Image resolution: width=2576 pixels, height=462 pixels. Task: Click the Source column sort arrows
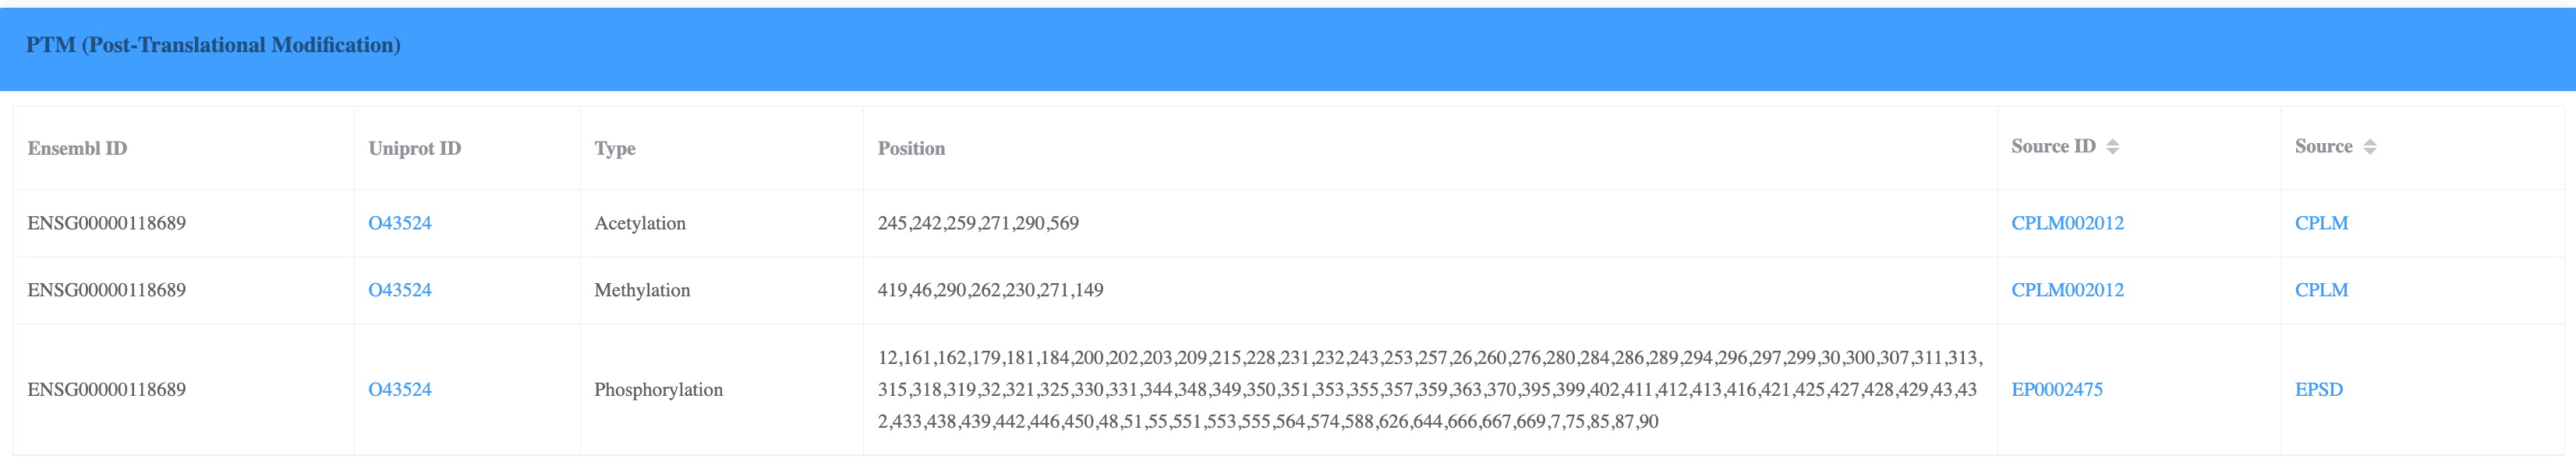[x=2369, y=147]
